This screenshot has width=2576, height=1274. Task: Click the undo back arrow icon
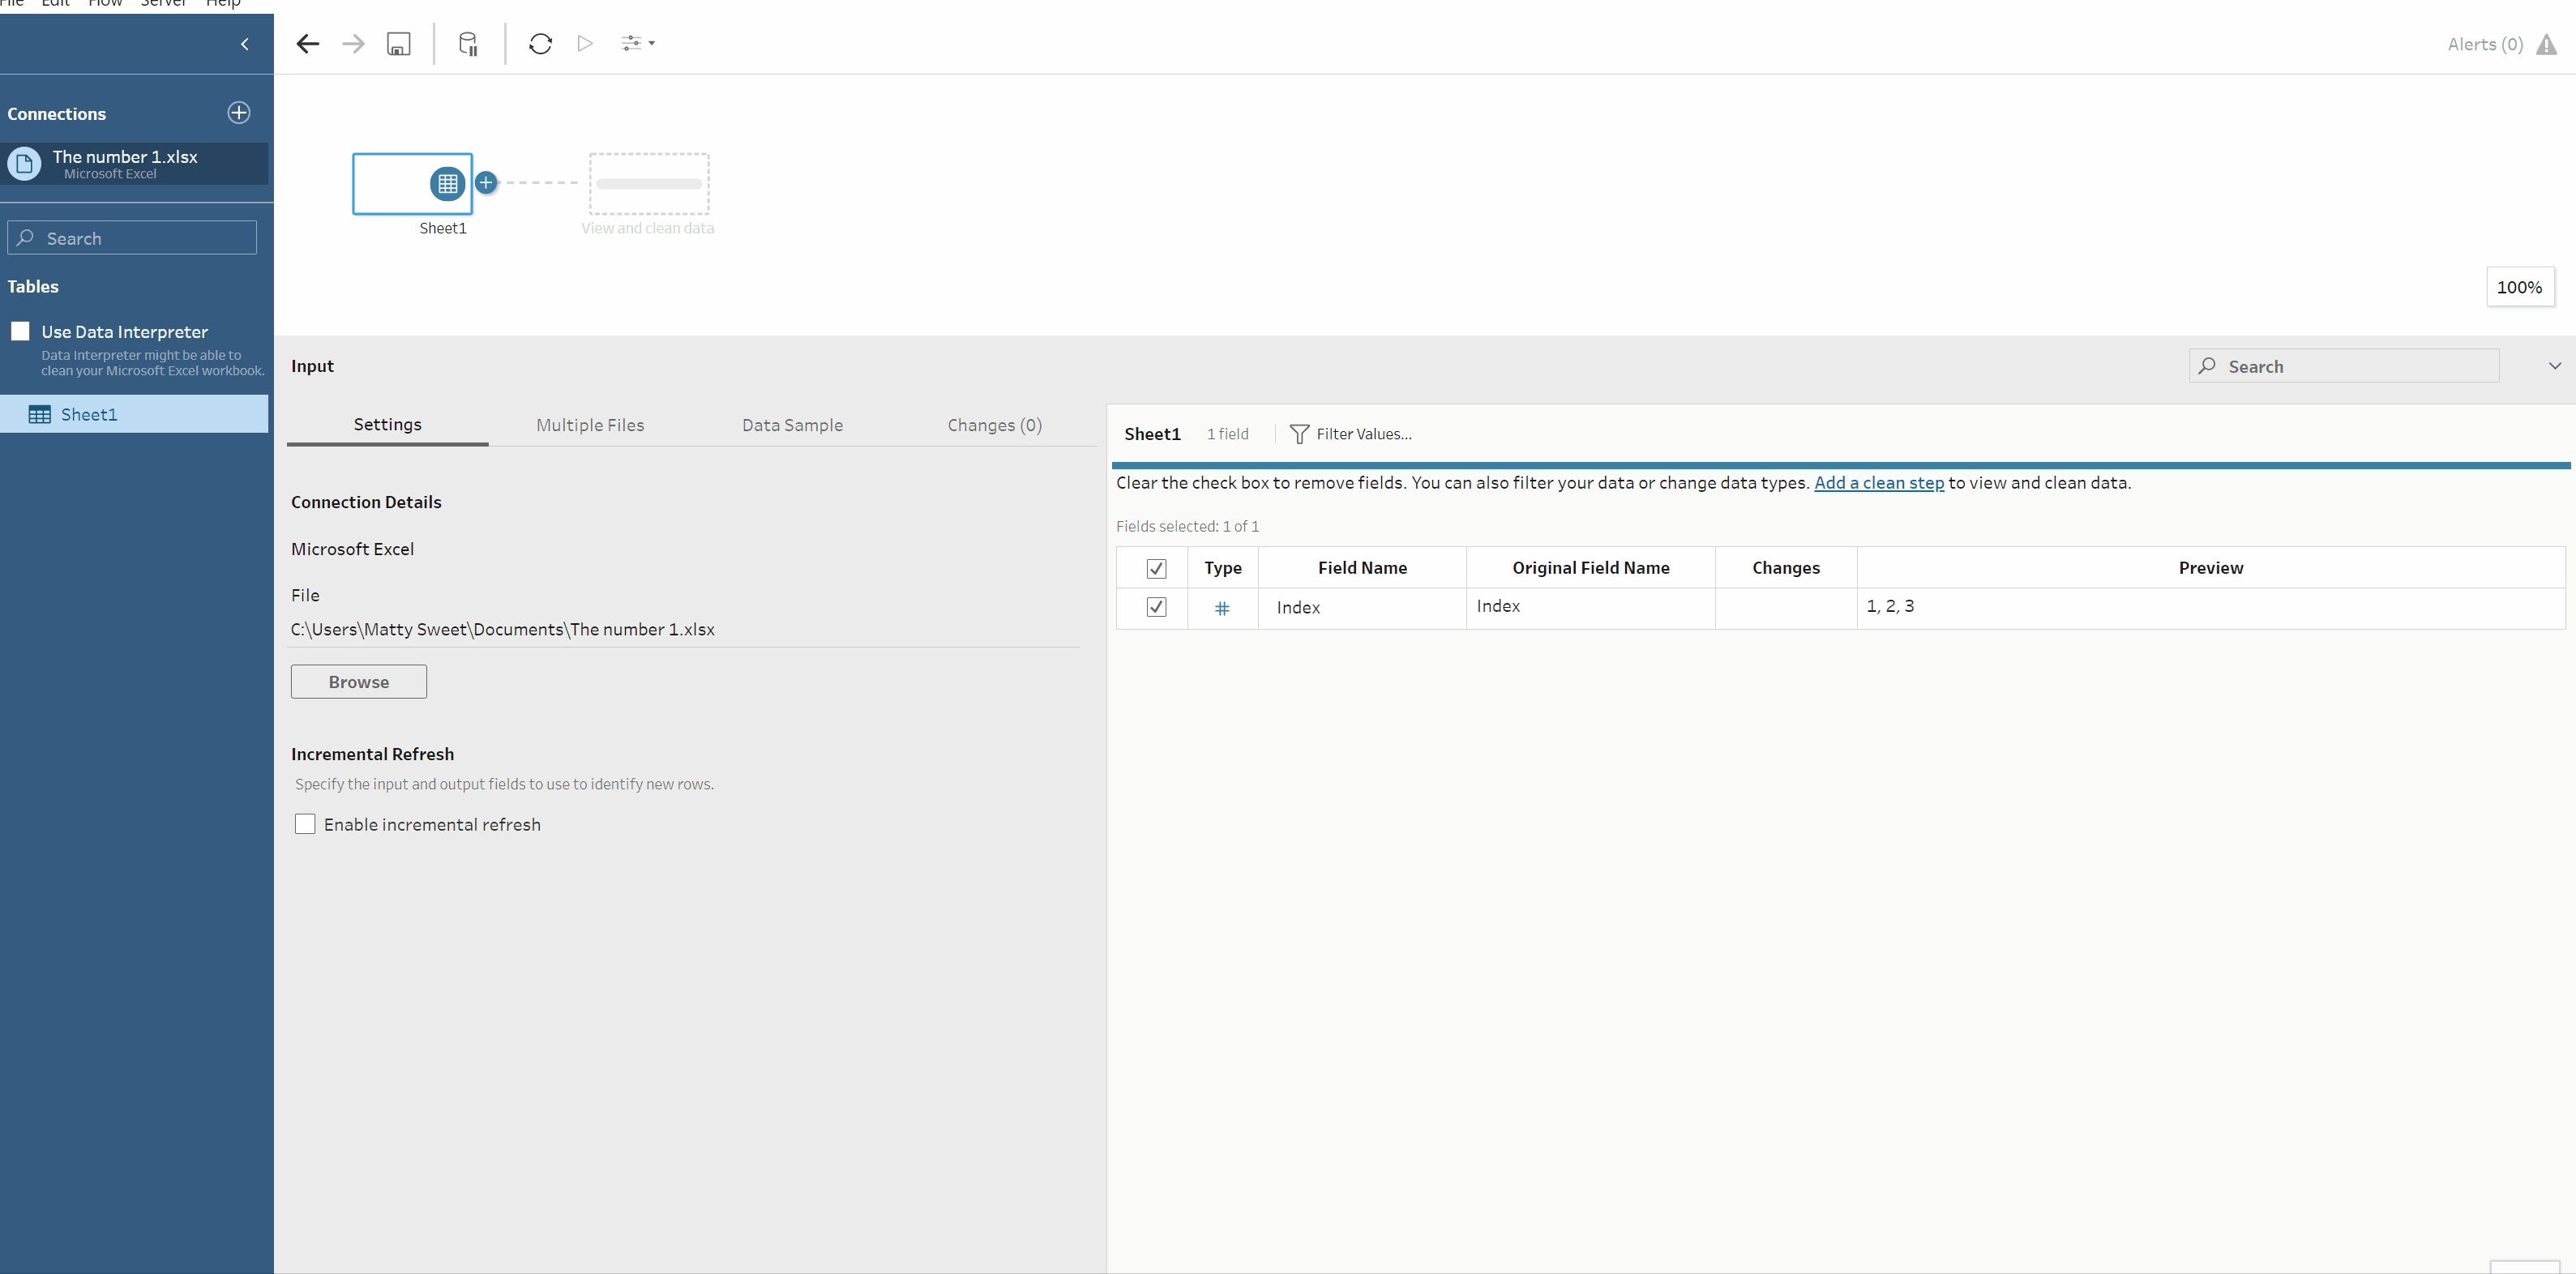click(x=308, y=44)
